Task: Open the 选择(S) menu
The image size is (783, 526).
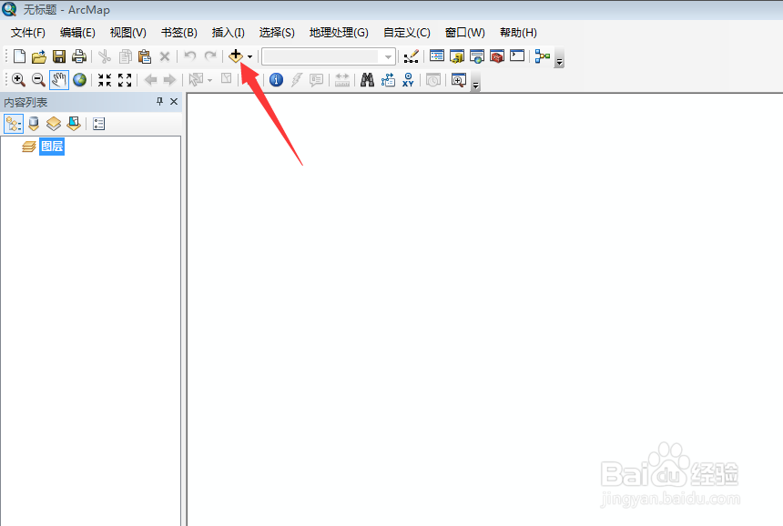Action: [x=277, y=33]
